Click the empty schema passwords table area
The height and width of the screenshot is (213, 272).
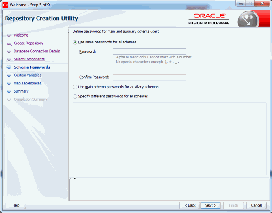(169, 139)
